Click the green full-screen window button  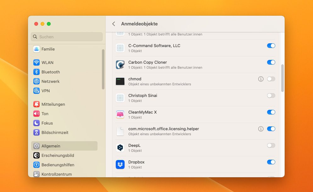(49, 24)
